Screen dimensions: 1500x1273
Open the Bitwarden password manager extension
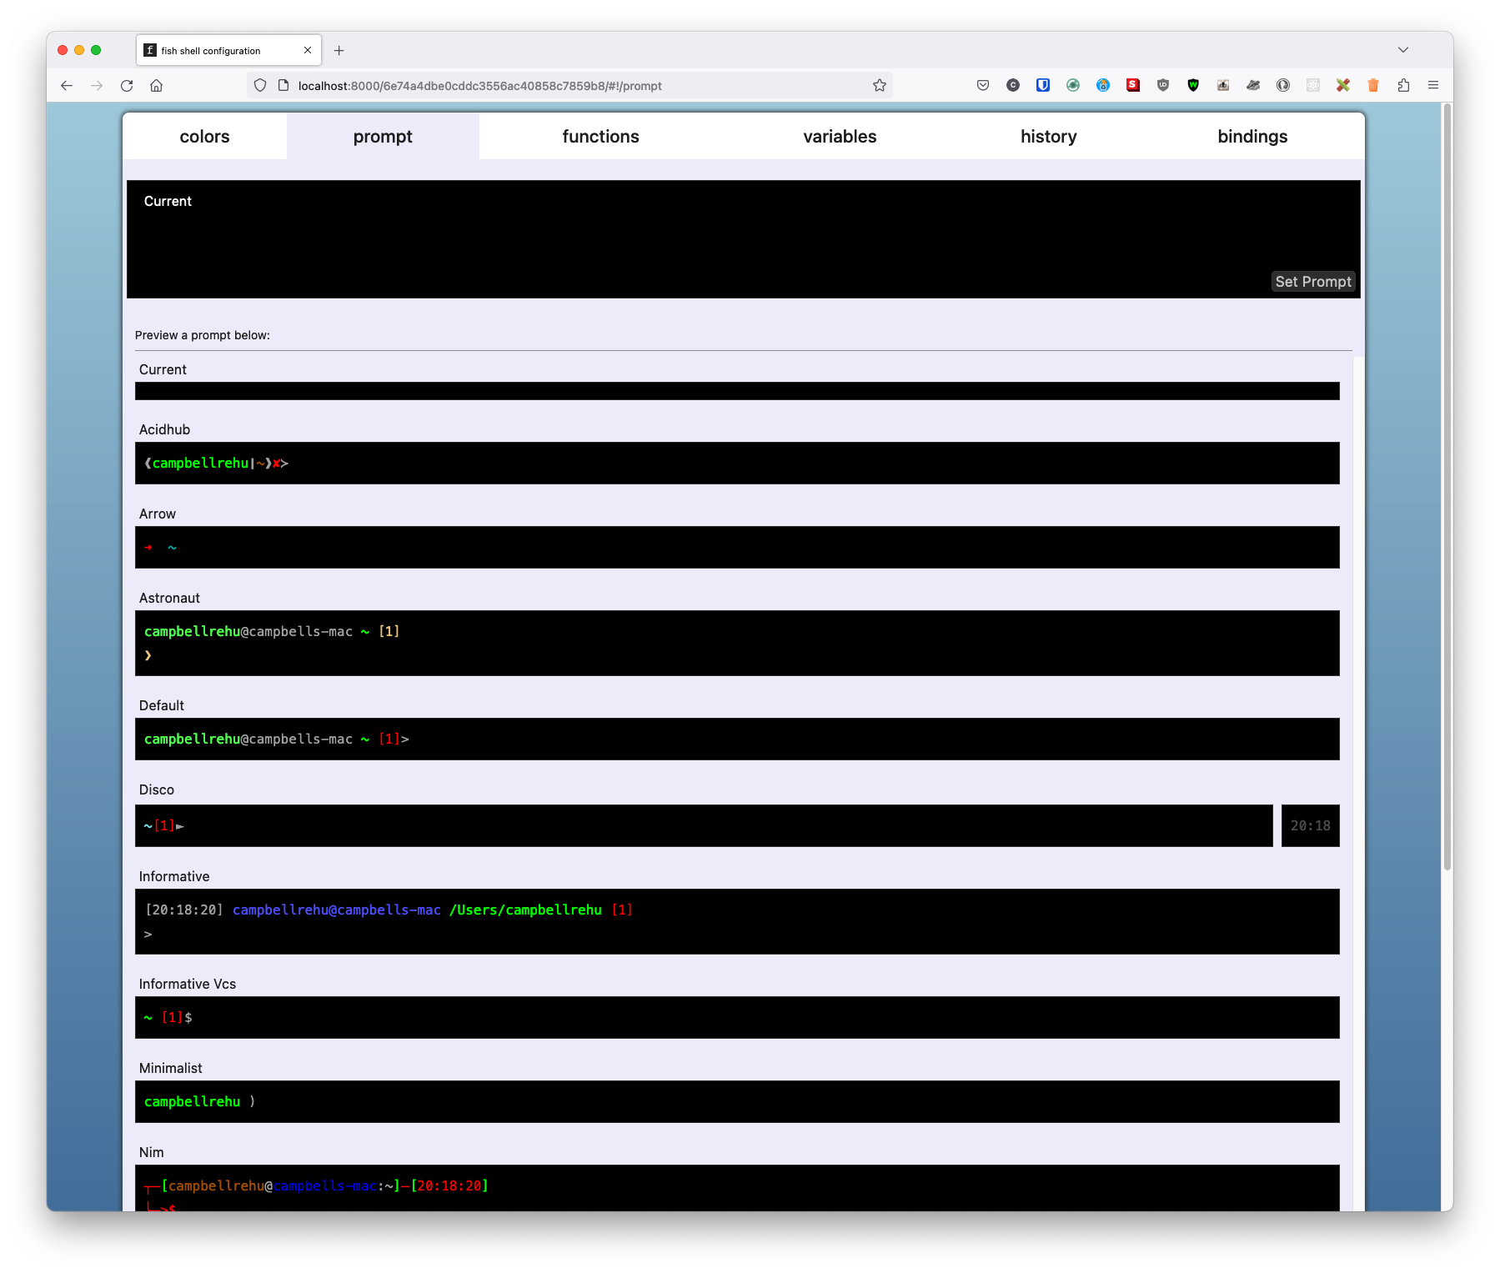[x=1042, y=85]
